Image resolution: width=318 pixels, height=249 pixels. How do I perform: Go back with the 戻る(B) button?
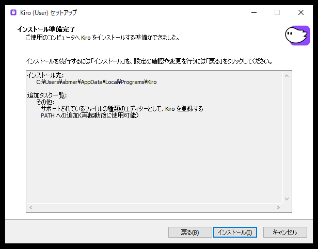[189, 233]
